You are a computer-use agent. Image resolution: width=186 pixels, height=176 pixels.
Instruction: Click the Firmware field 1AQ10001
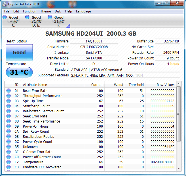click(94, 41)
